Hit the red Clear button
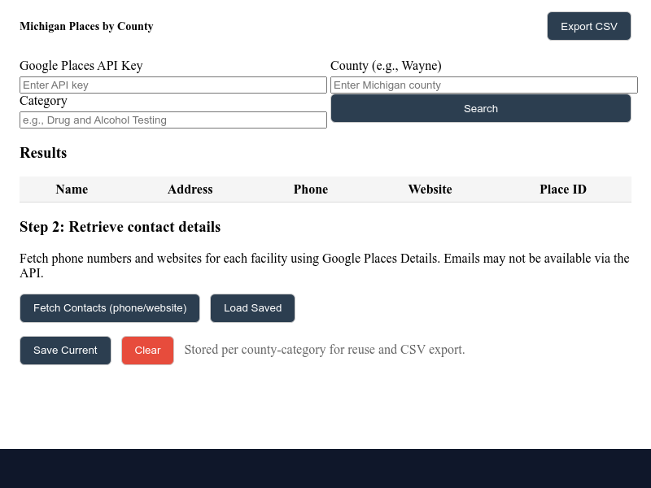651x488 pixels. coord(147,351)
